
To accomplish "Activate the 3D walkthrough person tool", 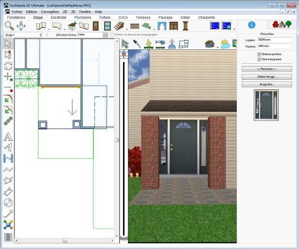I will tap(148, 44).
